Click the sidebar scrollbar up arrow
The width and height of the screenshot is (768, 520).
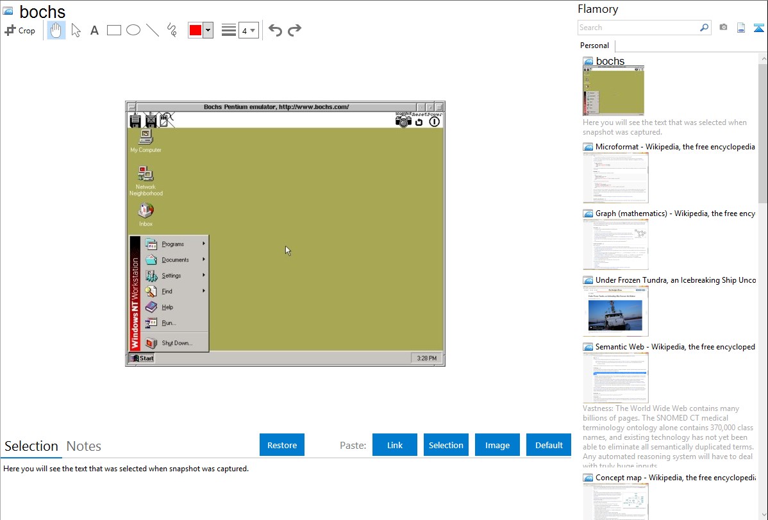763,59
